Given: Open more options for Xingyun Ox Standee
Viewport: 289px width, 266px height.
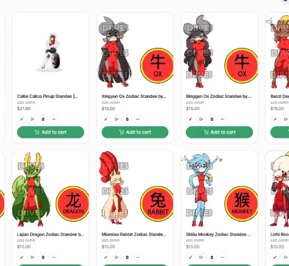Looking at the screenshot, I should click(x=138, y=119).
